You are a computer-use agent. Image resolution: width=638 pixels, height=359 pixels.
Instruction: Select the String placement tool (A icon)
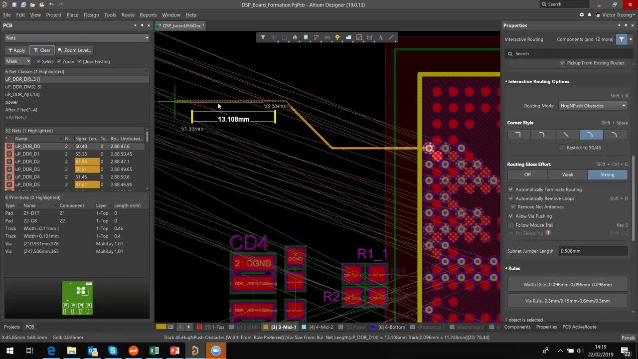pyautogui.click(x=380, y=37)
